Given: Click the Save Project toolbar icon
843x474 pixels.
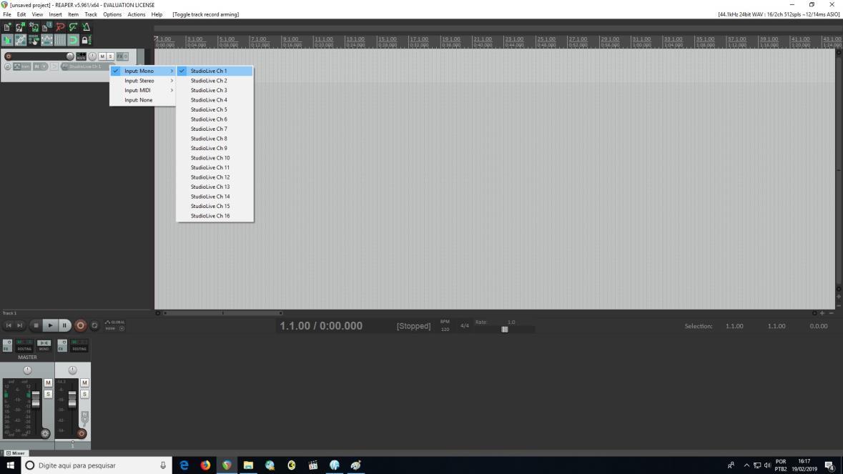Looking at the screenshot, I should click(x=34, y=27).
